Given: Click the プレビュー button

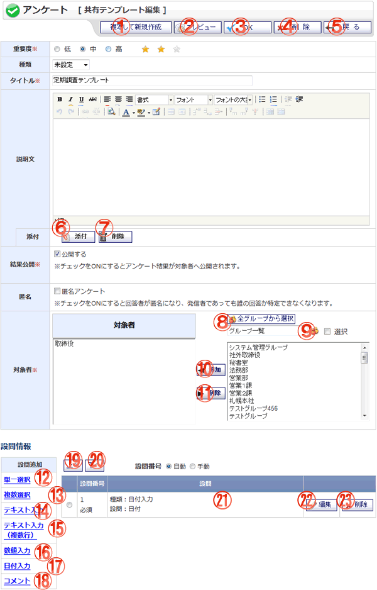Looking at the screenshot, I should pyautogui.click(x=198, y=28).
